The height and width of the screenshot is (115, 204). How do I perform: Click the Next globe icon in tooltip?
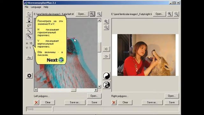point(61,60)
